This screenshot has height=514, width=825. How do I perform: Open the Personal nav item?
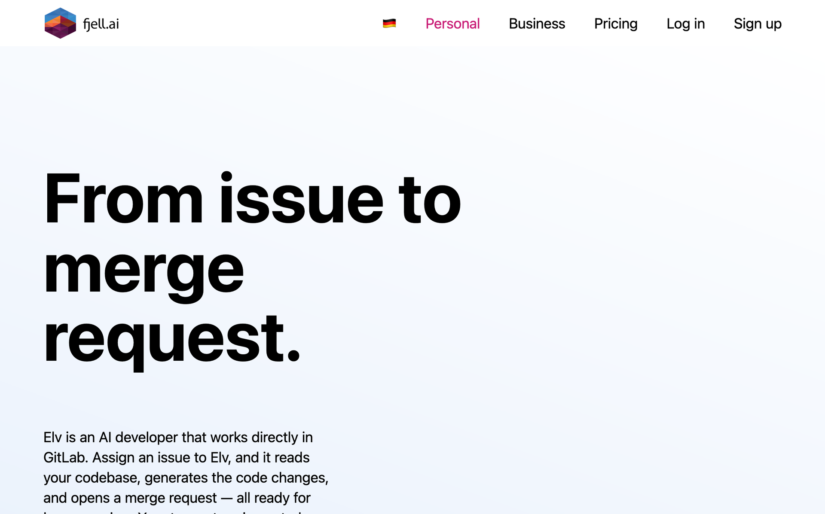pos(452,24)
